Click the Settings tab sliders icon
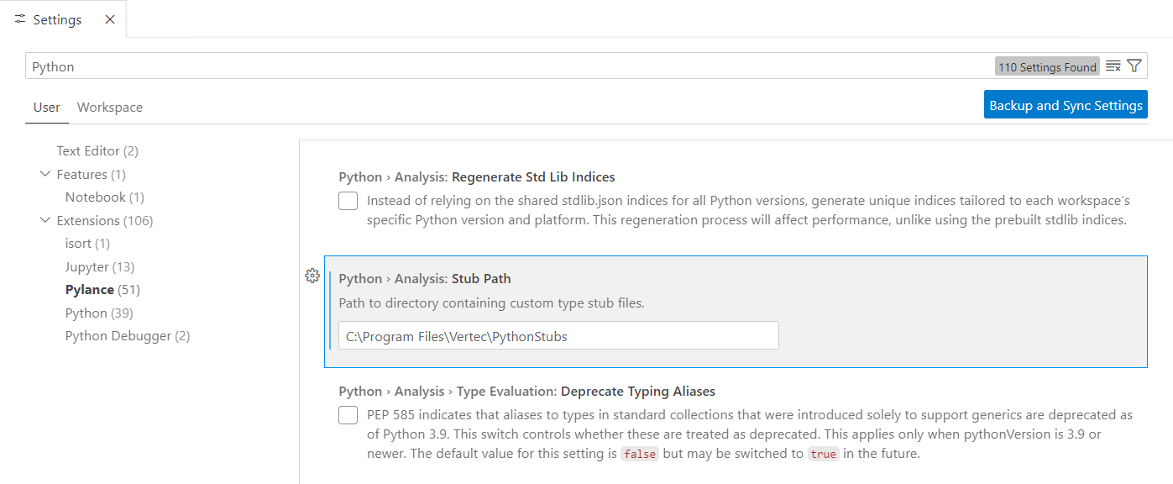Screen dimensions: 1173x484 click(20, 19)
